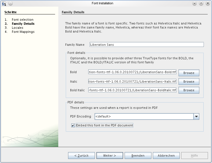This screenshot has width=212, height=163.
Task: Click the Family Details panel heading
Action: point(73,12)
